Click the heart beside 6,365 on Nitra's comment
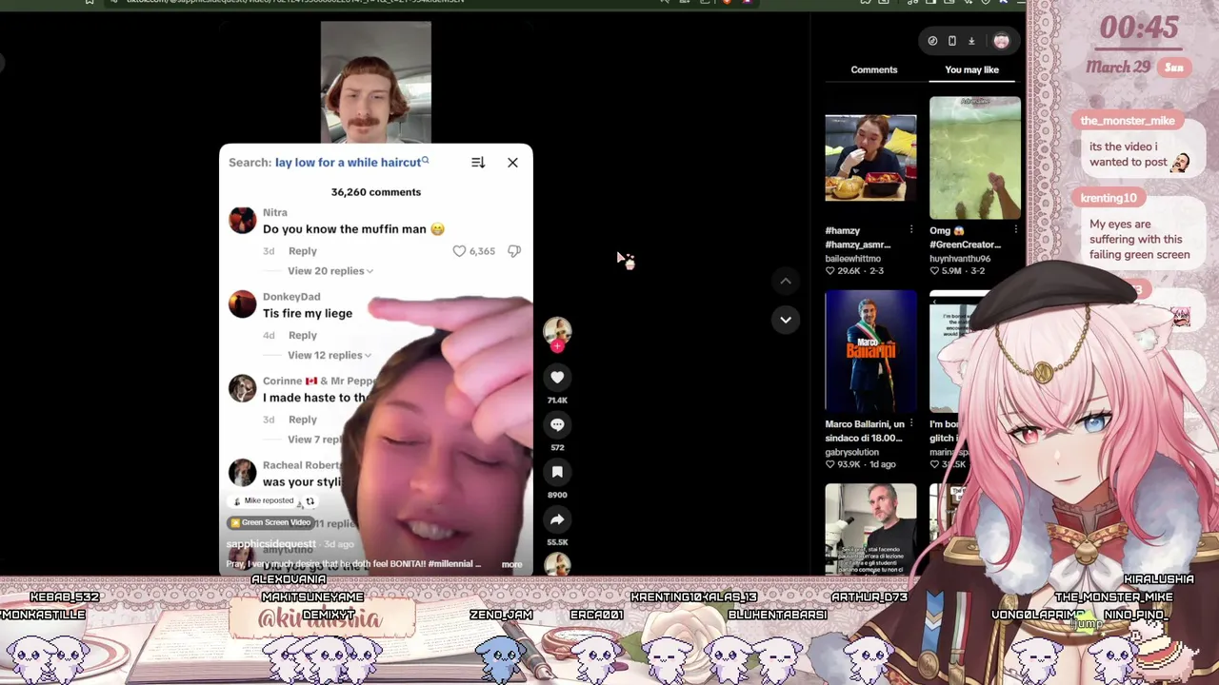 coord(459,251)
